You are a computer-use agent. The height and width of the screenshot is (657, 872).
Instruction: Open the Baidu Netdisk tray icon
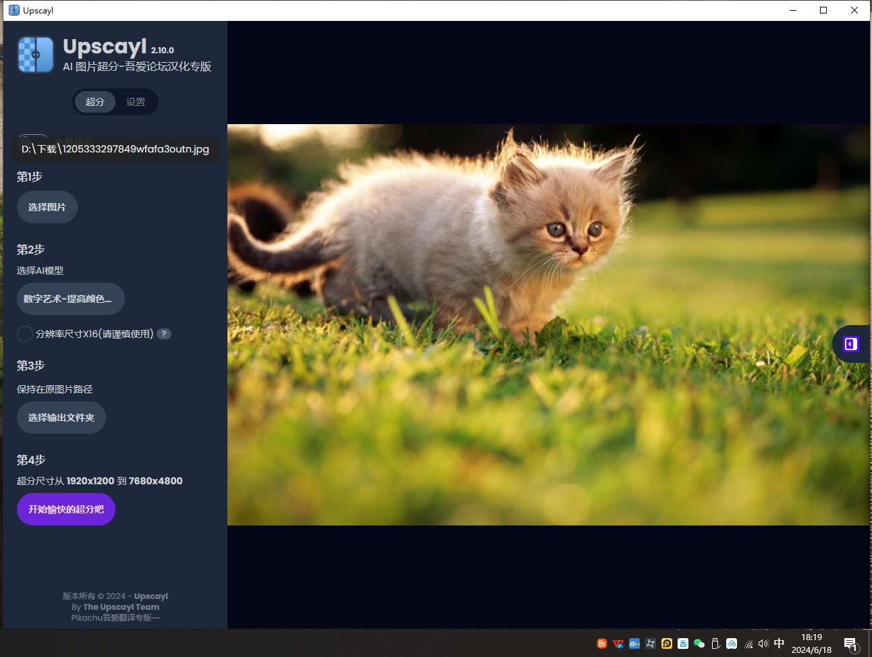[x=732, y=644]
